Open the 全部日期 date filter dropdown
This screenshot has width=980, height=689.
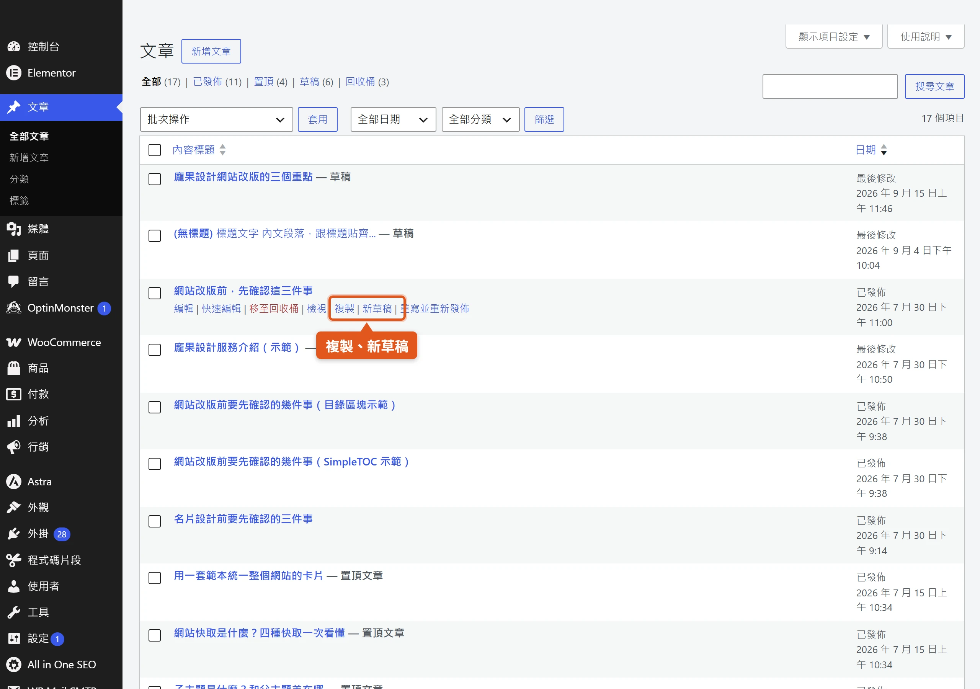click(x=393, y=119)
